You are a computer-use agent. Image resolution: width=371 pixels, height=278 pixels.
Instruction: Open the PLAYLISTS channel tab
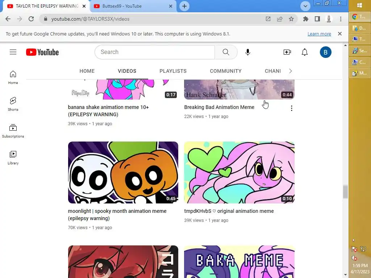point(173,71)
